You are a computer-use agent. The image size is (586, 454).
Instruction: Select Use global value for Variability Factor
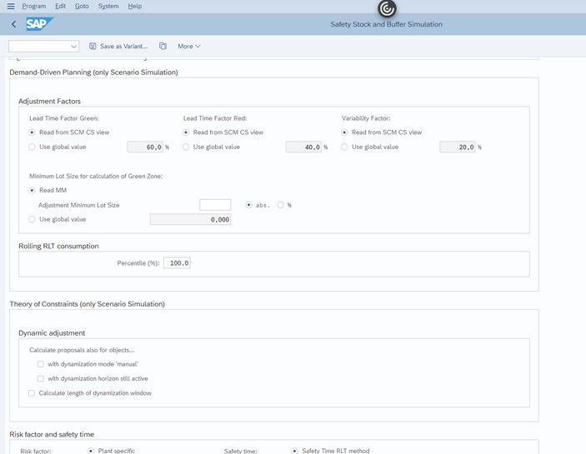pos(344,147)
